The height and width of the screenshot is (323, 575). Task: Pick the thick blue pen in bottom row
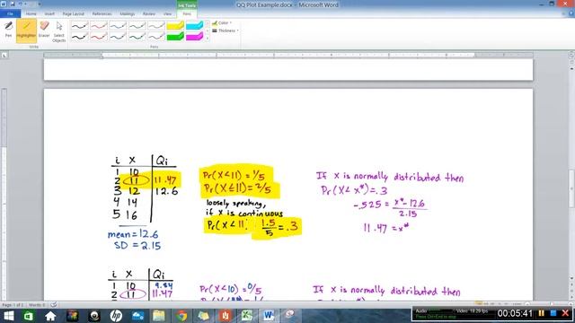(x=118, y=36)
